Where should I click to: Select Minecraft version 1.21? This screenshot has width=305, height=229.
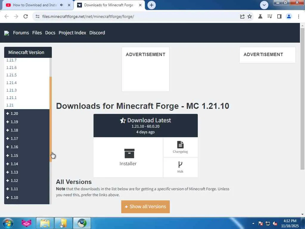10,105
